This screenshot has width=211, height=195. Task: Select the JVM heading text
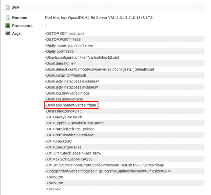pyautogui.click(x=16, y=8)
